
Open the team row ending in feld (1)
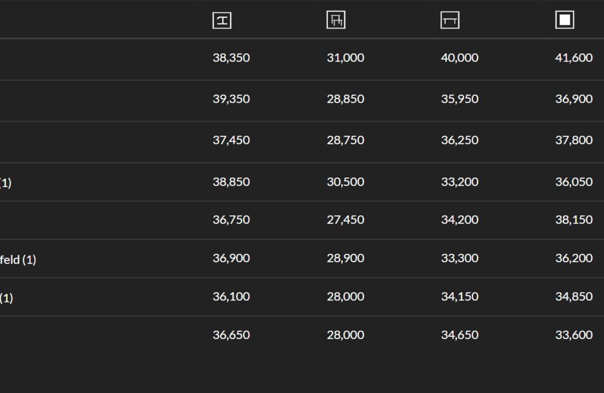click(18, 260)
